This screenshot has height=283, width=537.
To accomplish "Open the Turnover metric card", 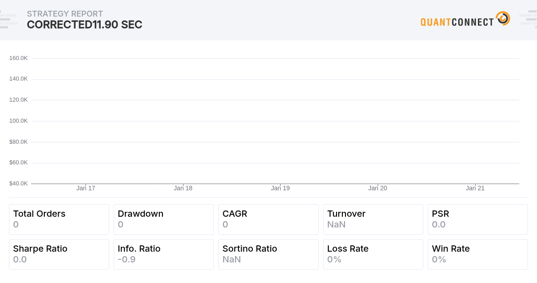I will 373,219.
